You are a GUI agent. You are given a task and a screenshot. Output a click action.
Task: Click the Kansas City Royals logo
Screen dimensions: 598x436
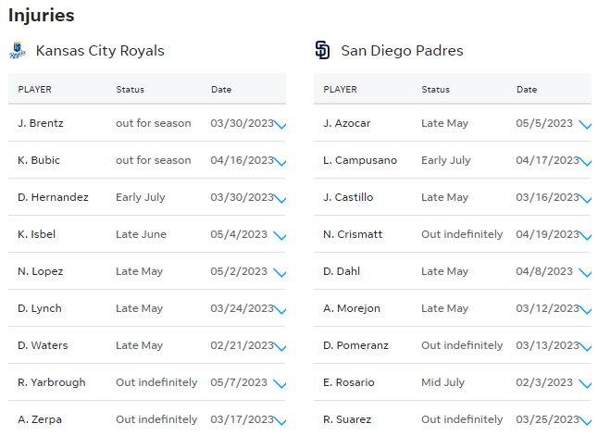(18, 50)
